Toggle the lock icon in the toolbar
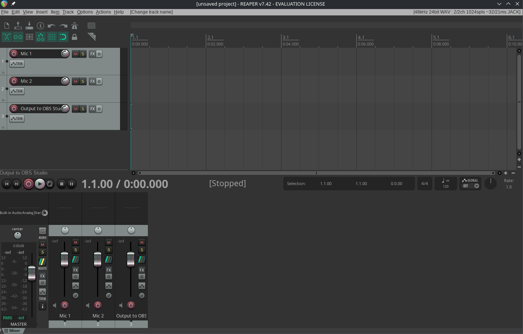This screenshot has width=523, height=334. click(74, 37)
